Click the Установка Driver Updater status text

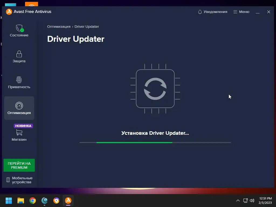(155, 133)
